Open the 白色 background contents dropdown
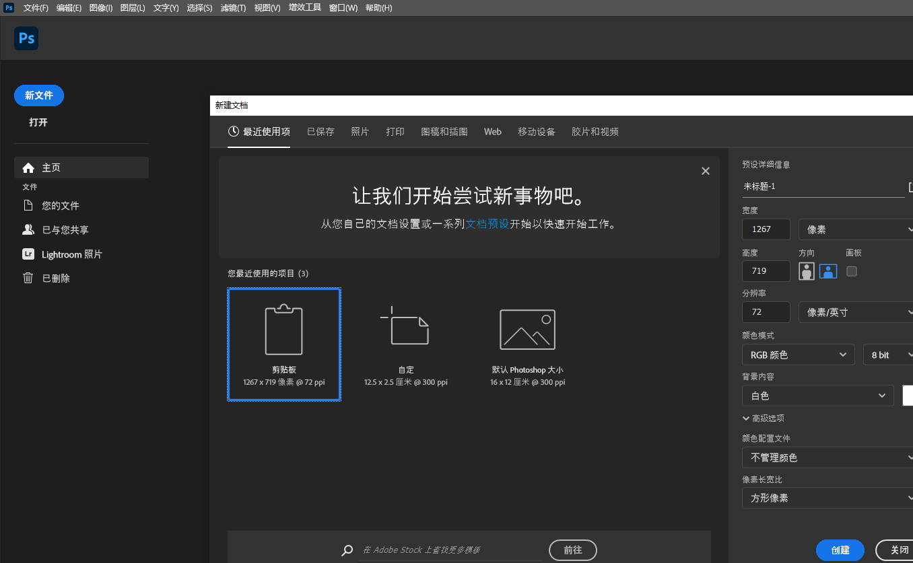 [818, 396]
